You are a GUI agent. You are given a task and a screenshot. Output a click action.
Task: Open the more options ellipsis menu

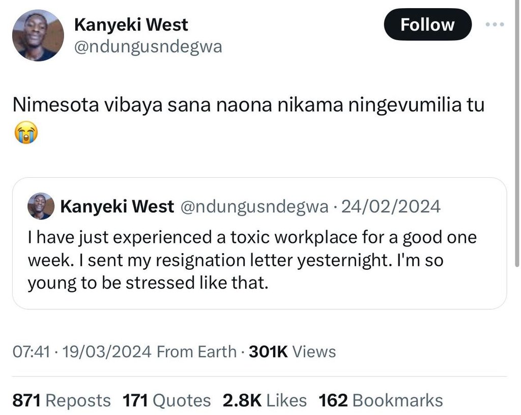coord(494,24)
